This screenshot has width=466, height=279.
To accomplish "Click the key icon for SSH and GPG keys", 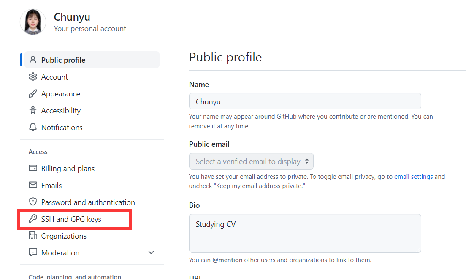I will (x=33, y=219).
